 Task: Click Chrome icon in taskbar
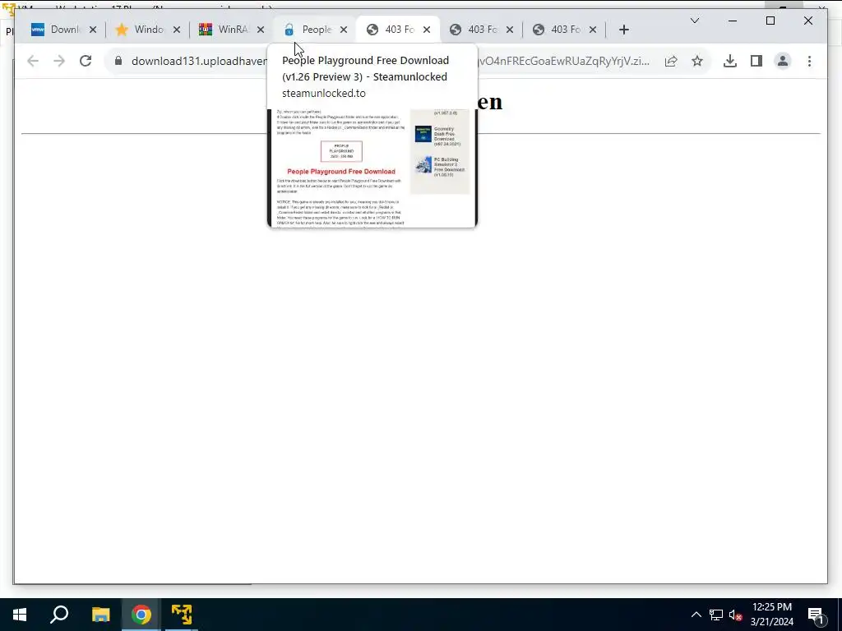click(x=141, y=615)
